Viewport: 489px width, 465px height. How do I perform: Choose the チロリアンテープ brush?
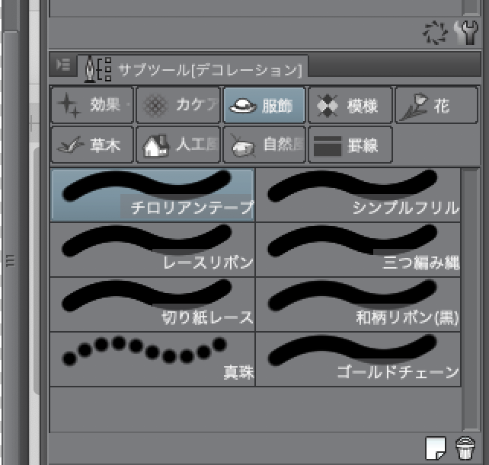coord(152,195)
